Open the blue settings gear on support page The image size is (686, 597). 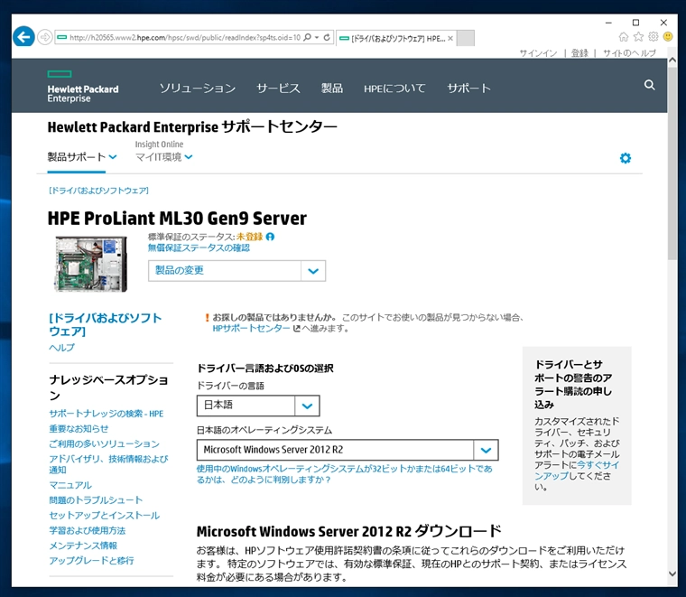click(626, 158)
